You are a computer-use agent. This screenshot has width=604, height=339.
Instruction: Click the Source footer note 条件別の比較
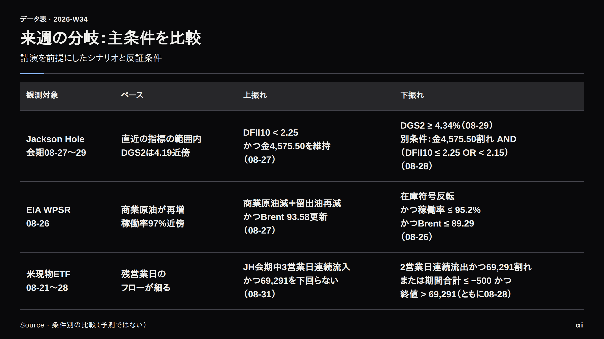(x=83, y=325)
